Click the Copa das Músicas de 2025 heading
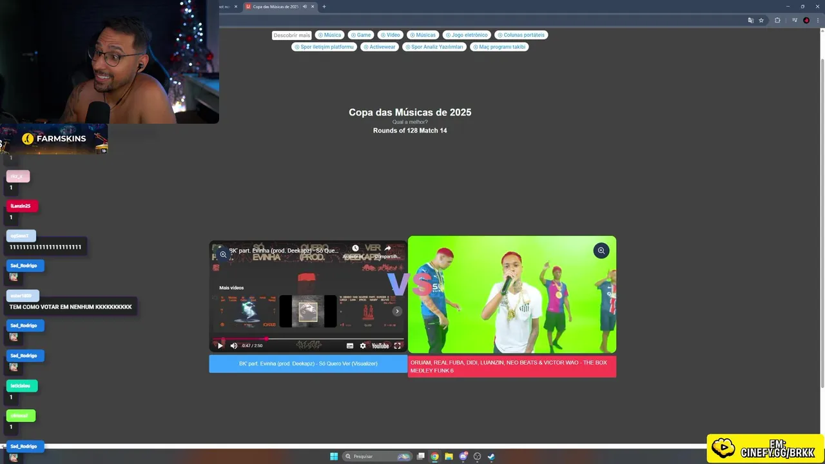The image size is (825, 464). 410,112
